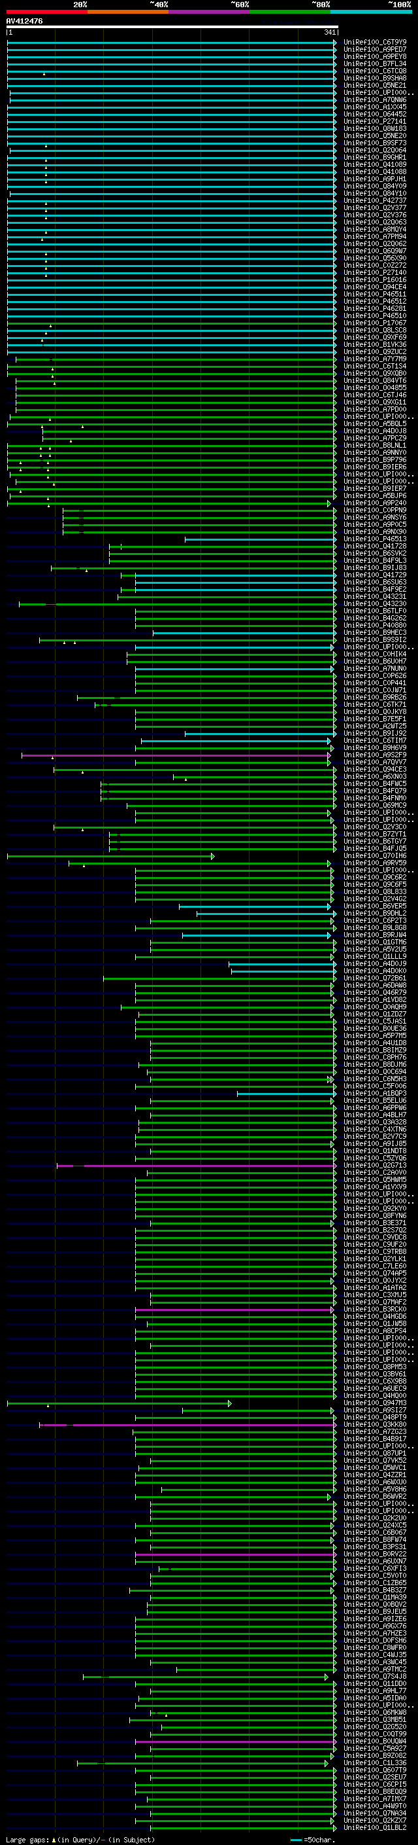Click hit label UniRef100_C6TCQ8
The width and height of the screenshot is (418, 1845).
(375, 71)
